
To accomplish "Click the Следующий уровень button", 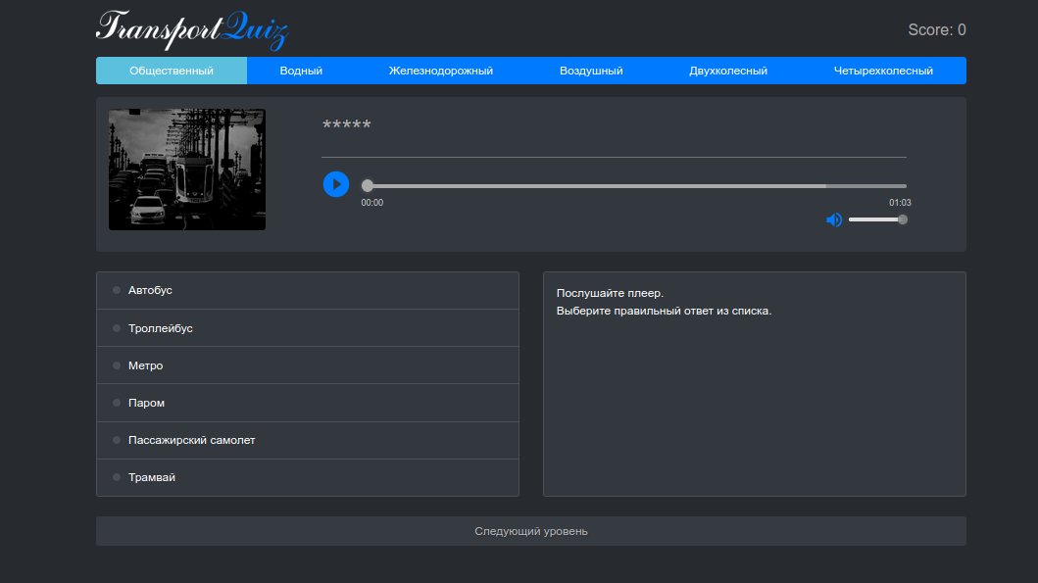I will [530, 530].
